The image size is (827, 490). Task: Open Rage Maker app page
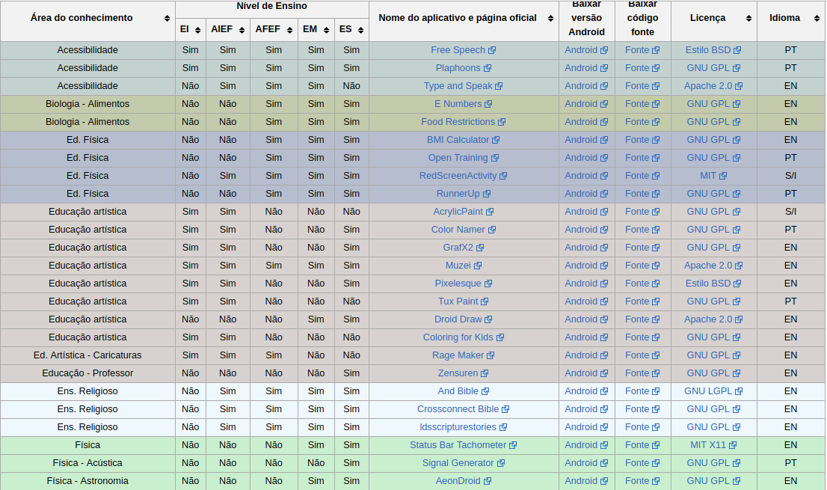click(x=463, y=355)
